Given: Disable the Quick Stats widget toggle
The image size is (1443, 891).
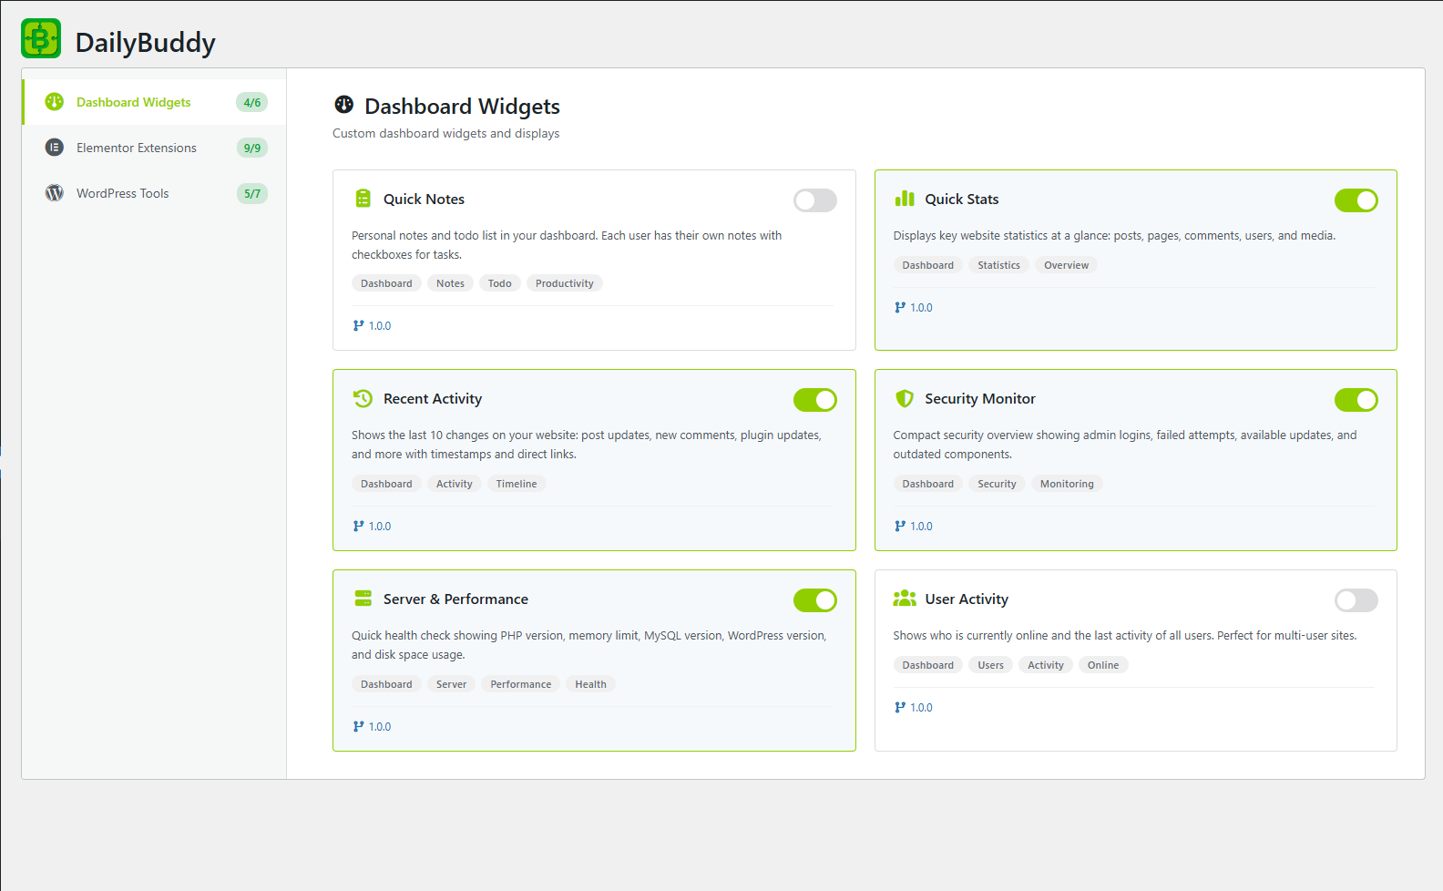Looking at the screenshot, I should (x=1356, y=200).
